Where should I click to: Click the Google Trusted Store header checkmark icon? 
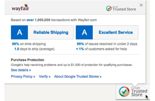[109, 8]
